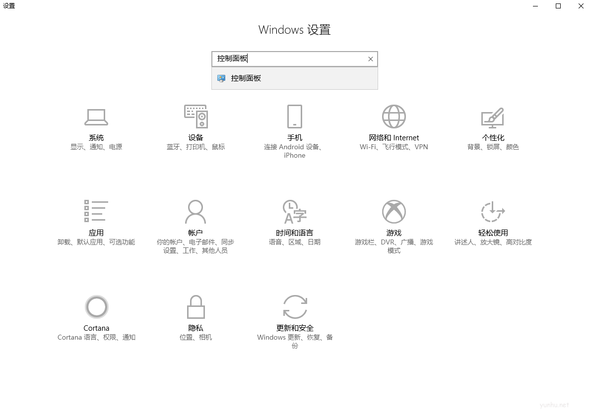
Task: Select the 控制面板 search suggestion
Action: pyautogui.click(x=294, y=78)
